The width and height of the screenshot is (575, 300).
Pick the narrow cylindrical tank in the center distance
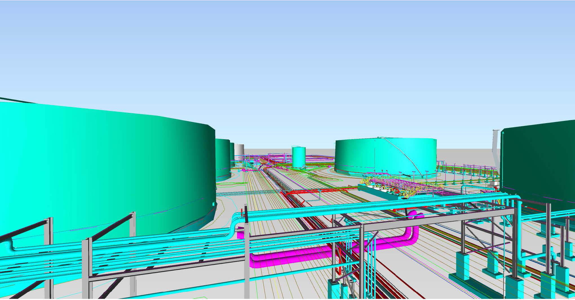click(299, 157)
